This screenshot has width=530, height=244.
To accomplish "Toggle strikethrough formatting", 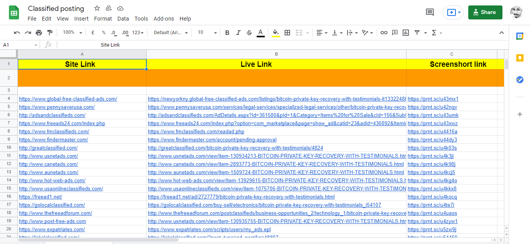I will coord(249,33).
